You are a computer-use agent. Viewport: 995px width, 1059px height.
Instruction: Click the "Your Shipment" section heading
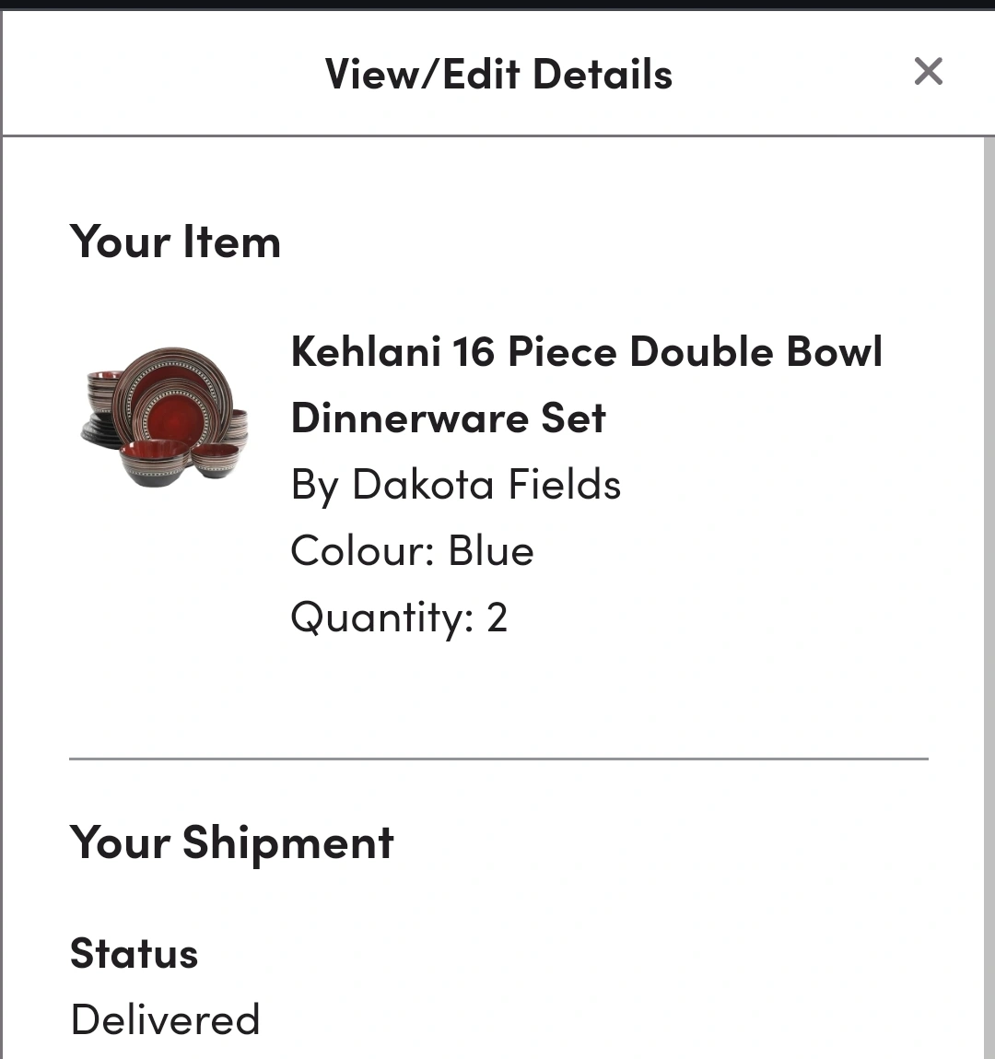231,843
